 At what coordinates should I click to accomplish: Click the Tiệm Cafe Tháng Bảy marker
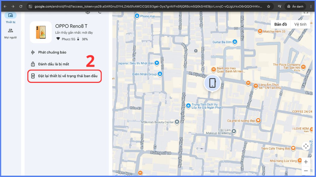coord(293,148)
